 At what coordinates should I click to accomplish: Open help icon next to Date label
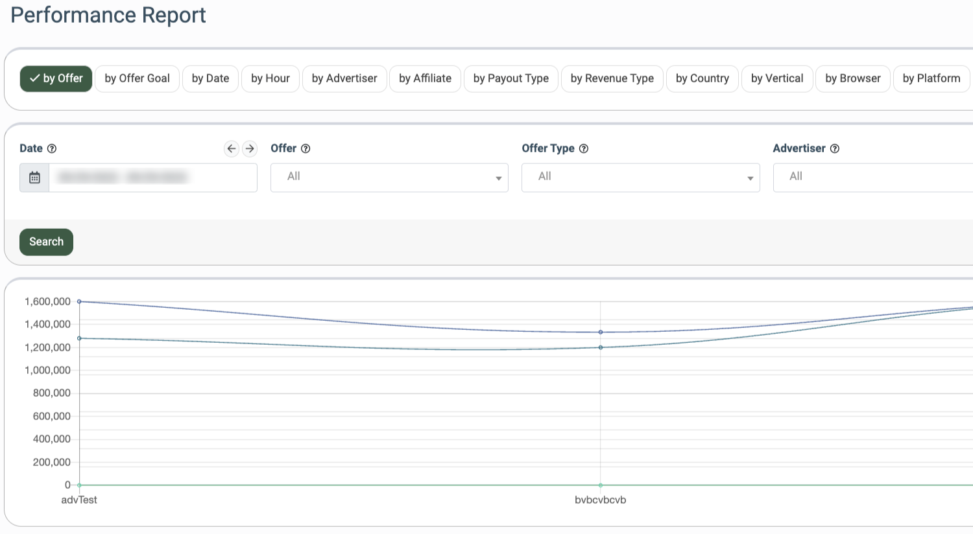tap(52, 148)
